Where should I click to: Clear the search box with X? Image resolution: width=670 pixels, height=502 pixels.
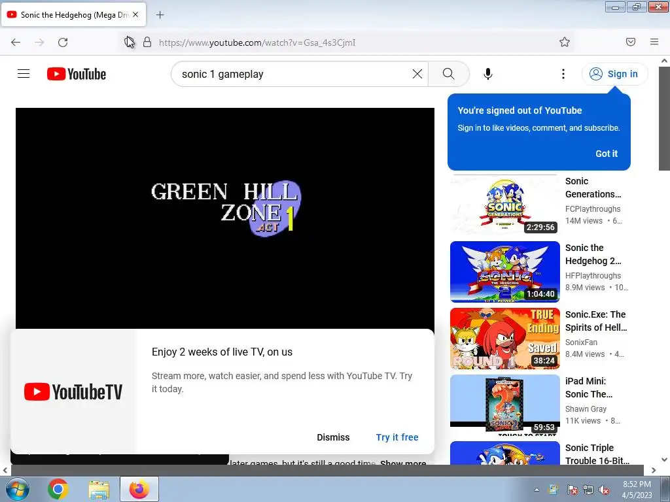[417, 74]
